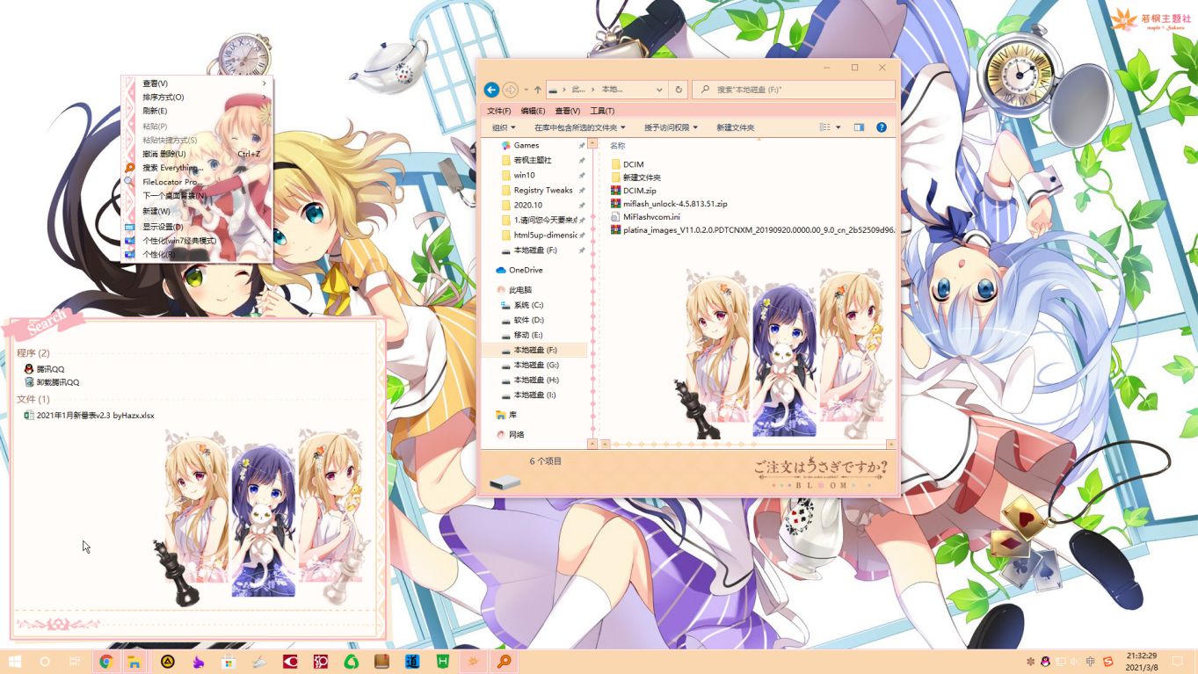Click the blue Back arrow in Explorer

[491, 90]
